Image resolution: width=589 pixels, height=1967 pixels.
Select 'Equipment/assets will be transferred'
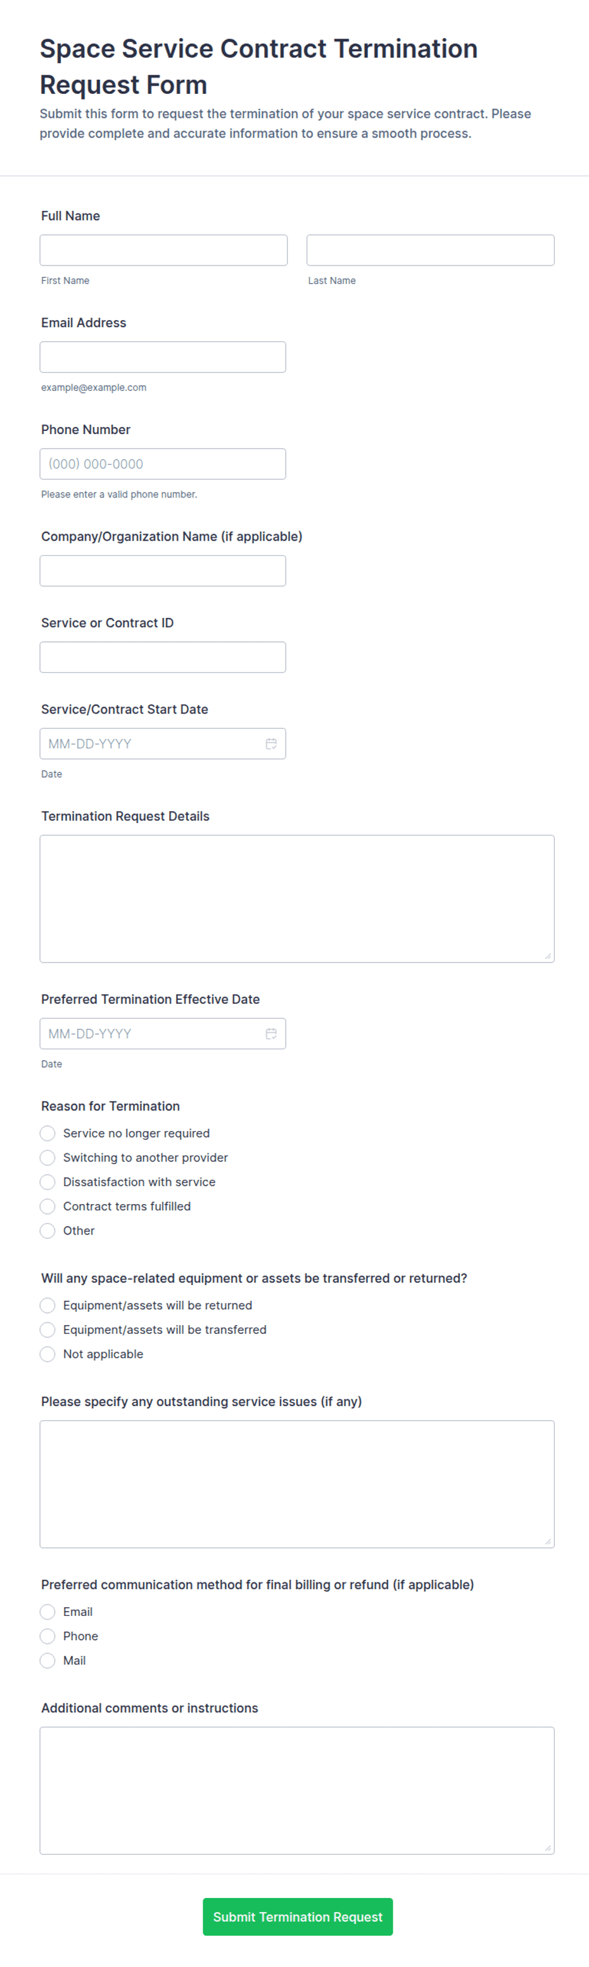click(x=47, y=1329)
